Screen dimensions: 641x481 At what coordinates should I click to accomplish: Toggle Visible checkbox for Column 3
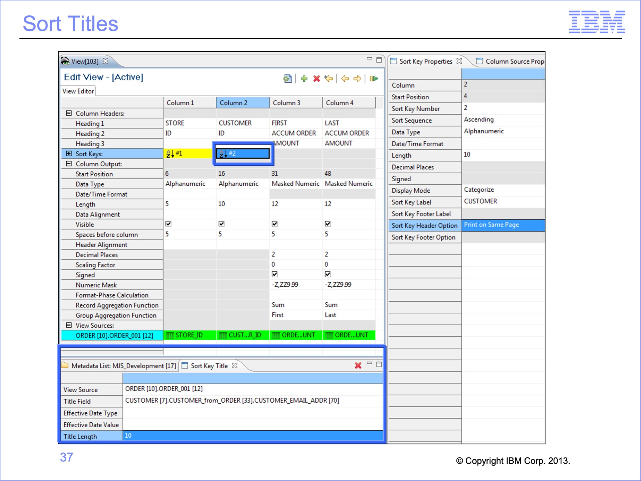point(274,224)
